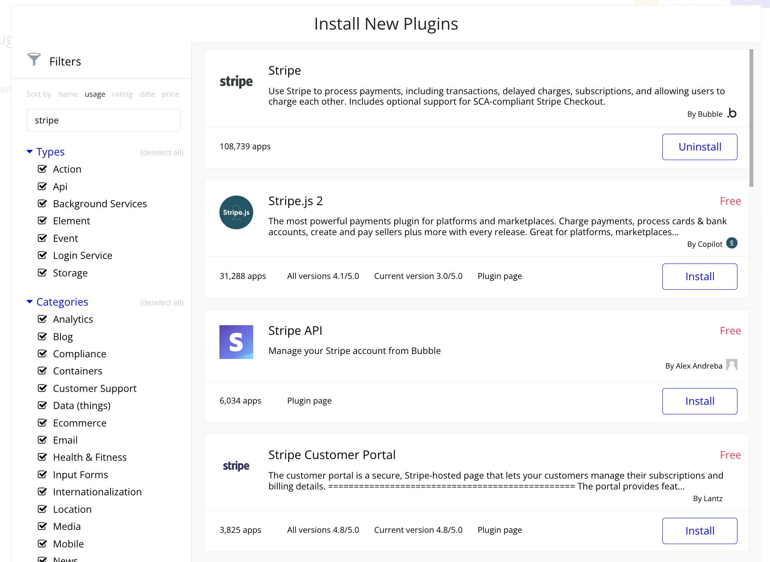Collapse the Categories filter section
Viewport: 770px width, 562px height.
tap(30, 302)
